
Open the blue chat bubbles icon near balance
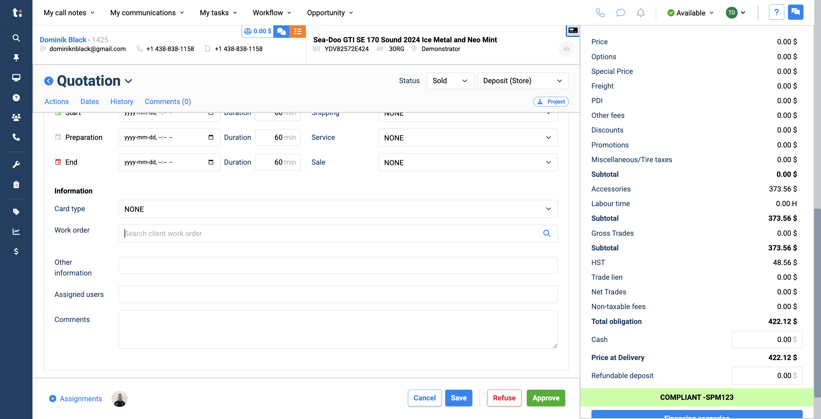pos(281,31)
